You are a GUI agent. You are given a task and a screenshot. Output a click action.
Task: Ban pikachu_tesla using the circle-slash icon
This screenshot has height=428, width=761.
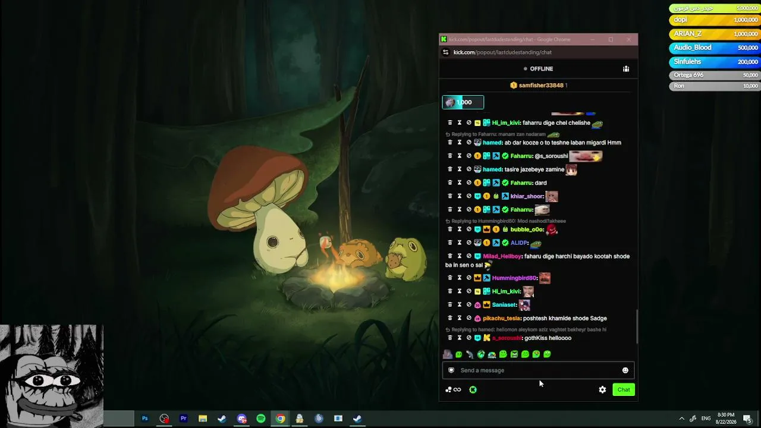pos(468,319)
